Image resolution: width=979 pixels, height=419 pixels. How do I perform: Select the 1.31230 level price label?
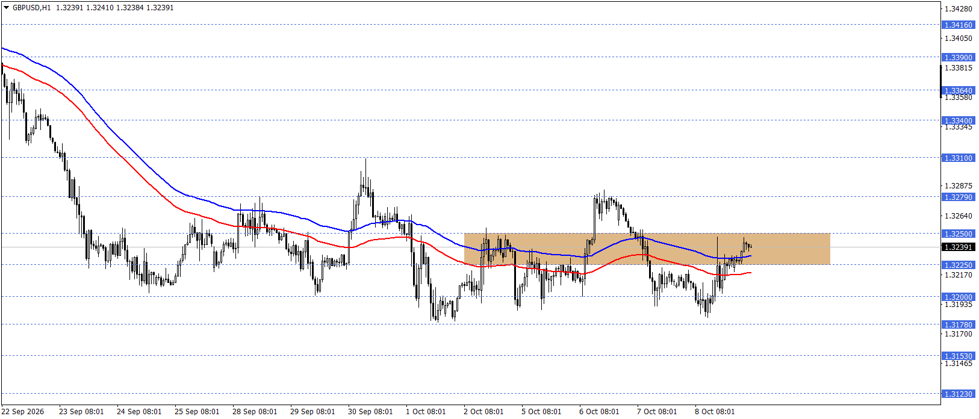[958, 394]
